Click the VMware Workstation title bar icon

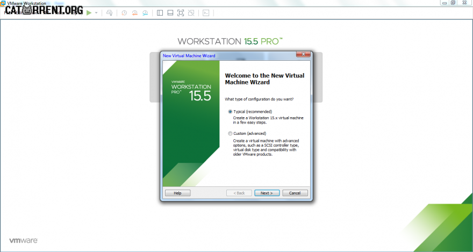pyautogui.click(x=3, y=3)
